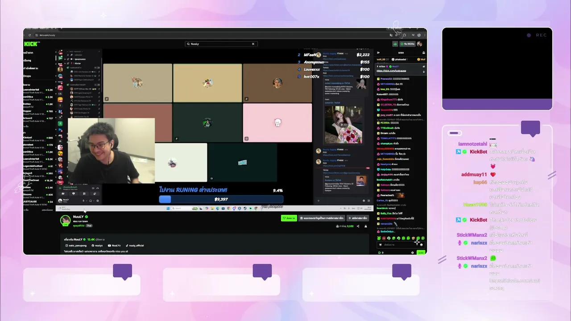
Task: Click the gift subscriptions button
Action: [322, 218]
